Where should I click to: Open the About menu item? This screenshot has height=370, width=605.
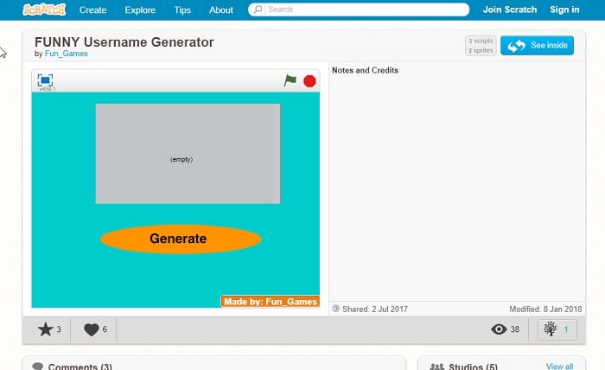pos(221,10)
